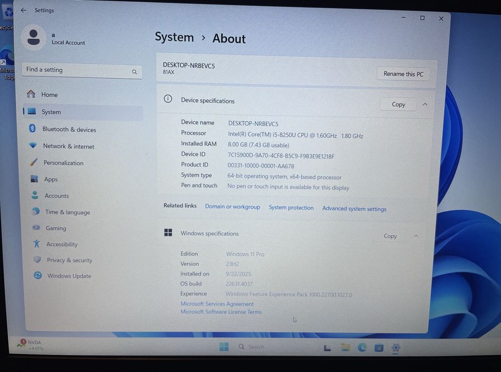
Task: Click the search magnifier in Find a setting
Action: (x=134, y=72)
